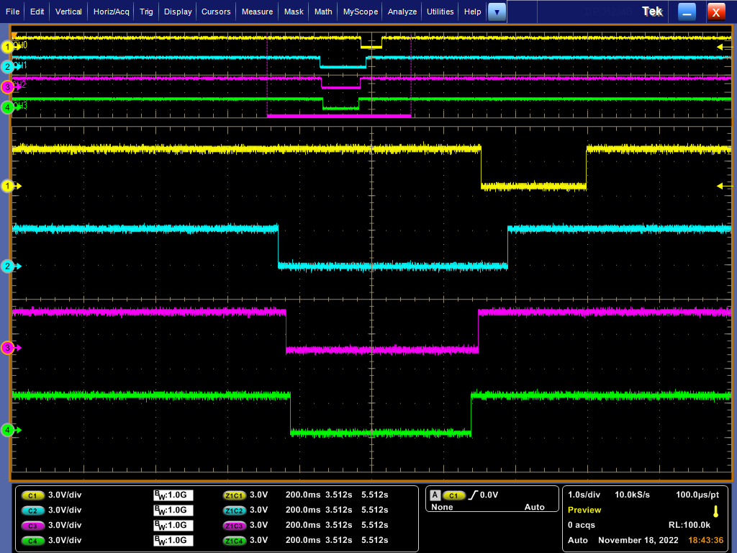This screenshot has width=737, height=553.
Task: Click the RL:100.0k record length readout
Action: [x=689, y=525]
